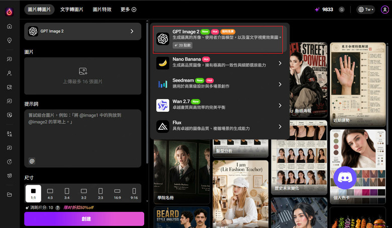Click the plus circle icon next to 更多
The image size is (392, 228).
(134, 10)
